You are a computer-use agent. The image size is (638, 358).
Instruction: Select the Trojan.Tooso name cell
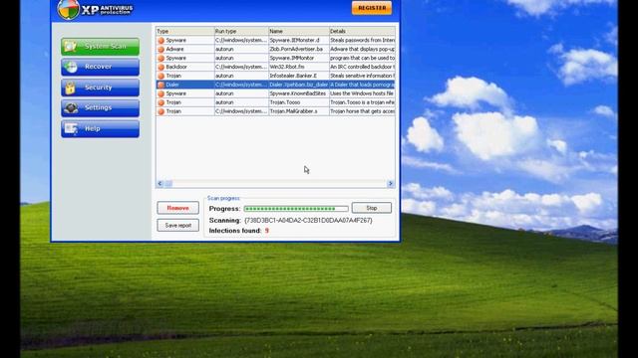[x=299, y=102]
